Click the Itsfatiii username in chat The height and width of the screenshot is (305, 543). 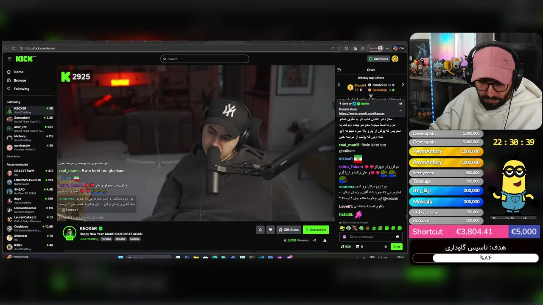(x=346, y=215)
